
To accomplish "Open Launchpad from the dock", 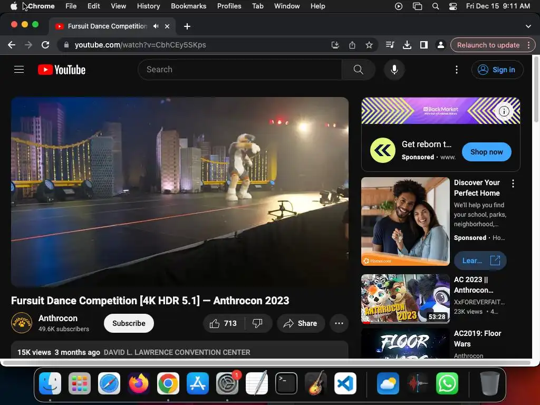I will point(80,383).
